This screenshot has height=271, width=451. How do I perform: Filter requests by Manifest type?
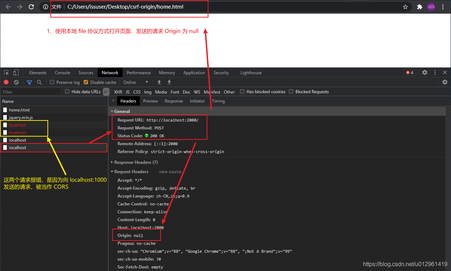click(x=212, y=92)
